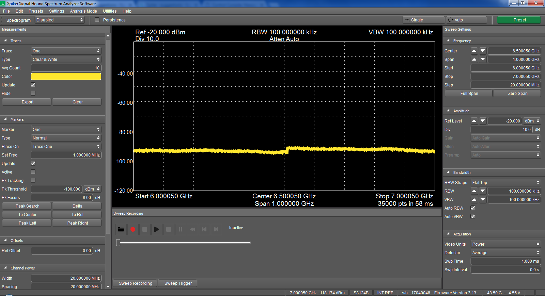The image size is (545, 296).
Task: Step back one sweep frame
Action: tap(204, 229)
